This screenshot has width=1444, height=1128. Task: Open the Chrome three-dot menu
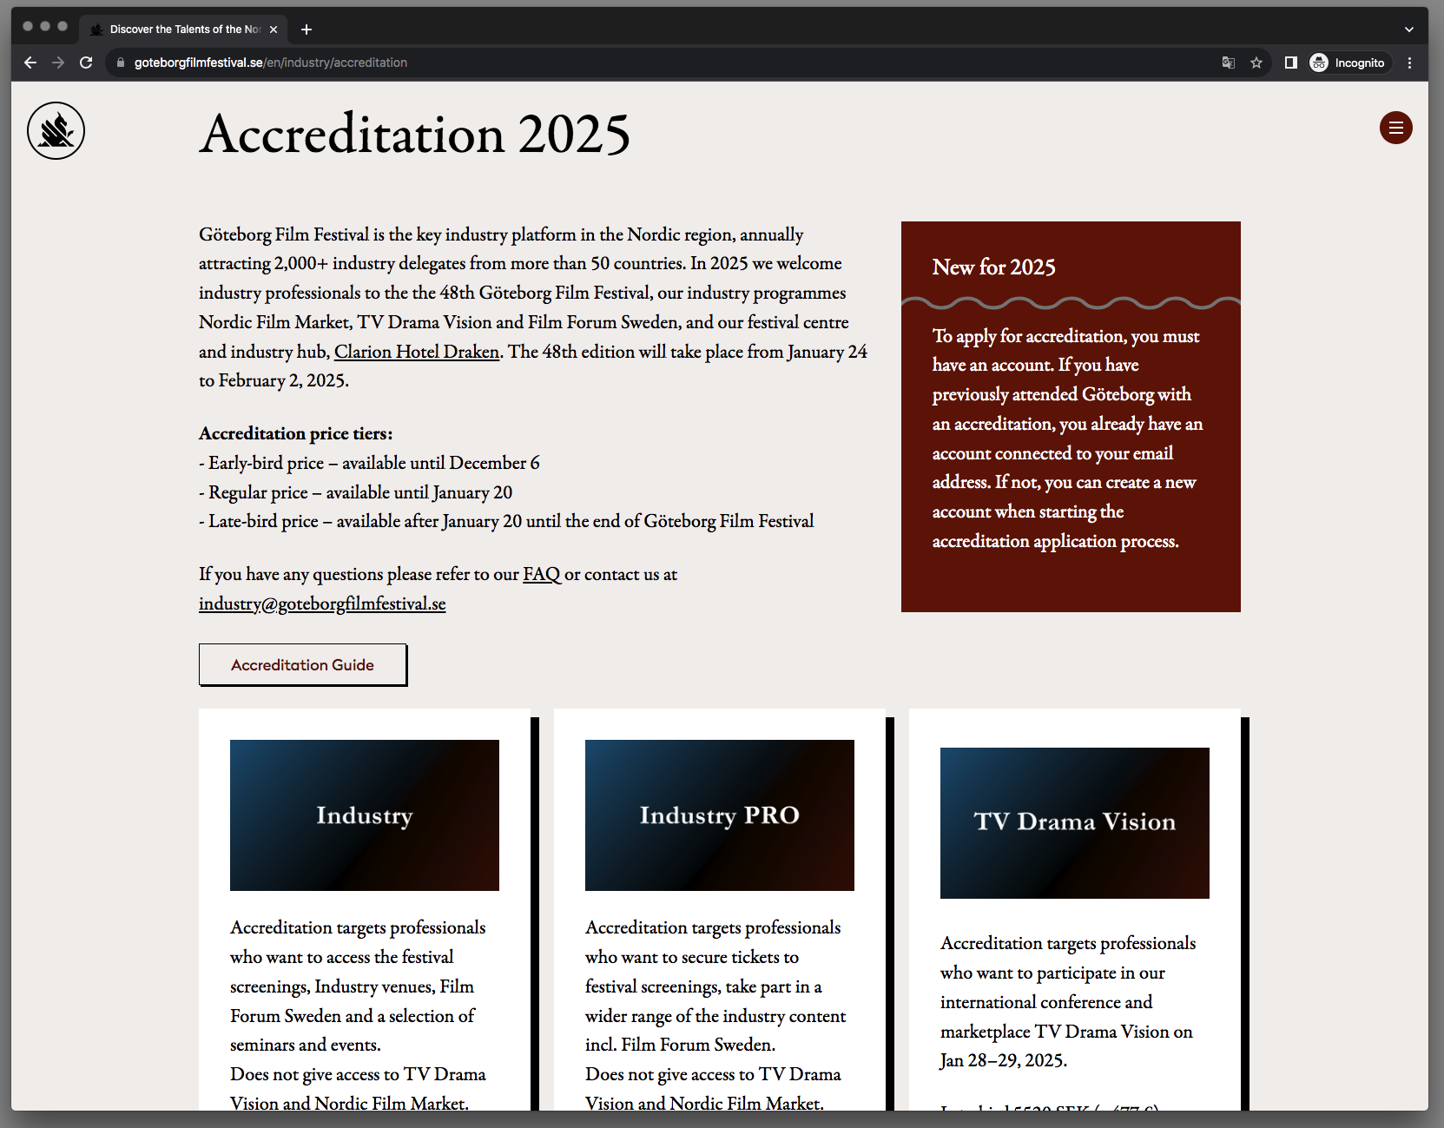(x=1409, y=63)
